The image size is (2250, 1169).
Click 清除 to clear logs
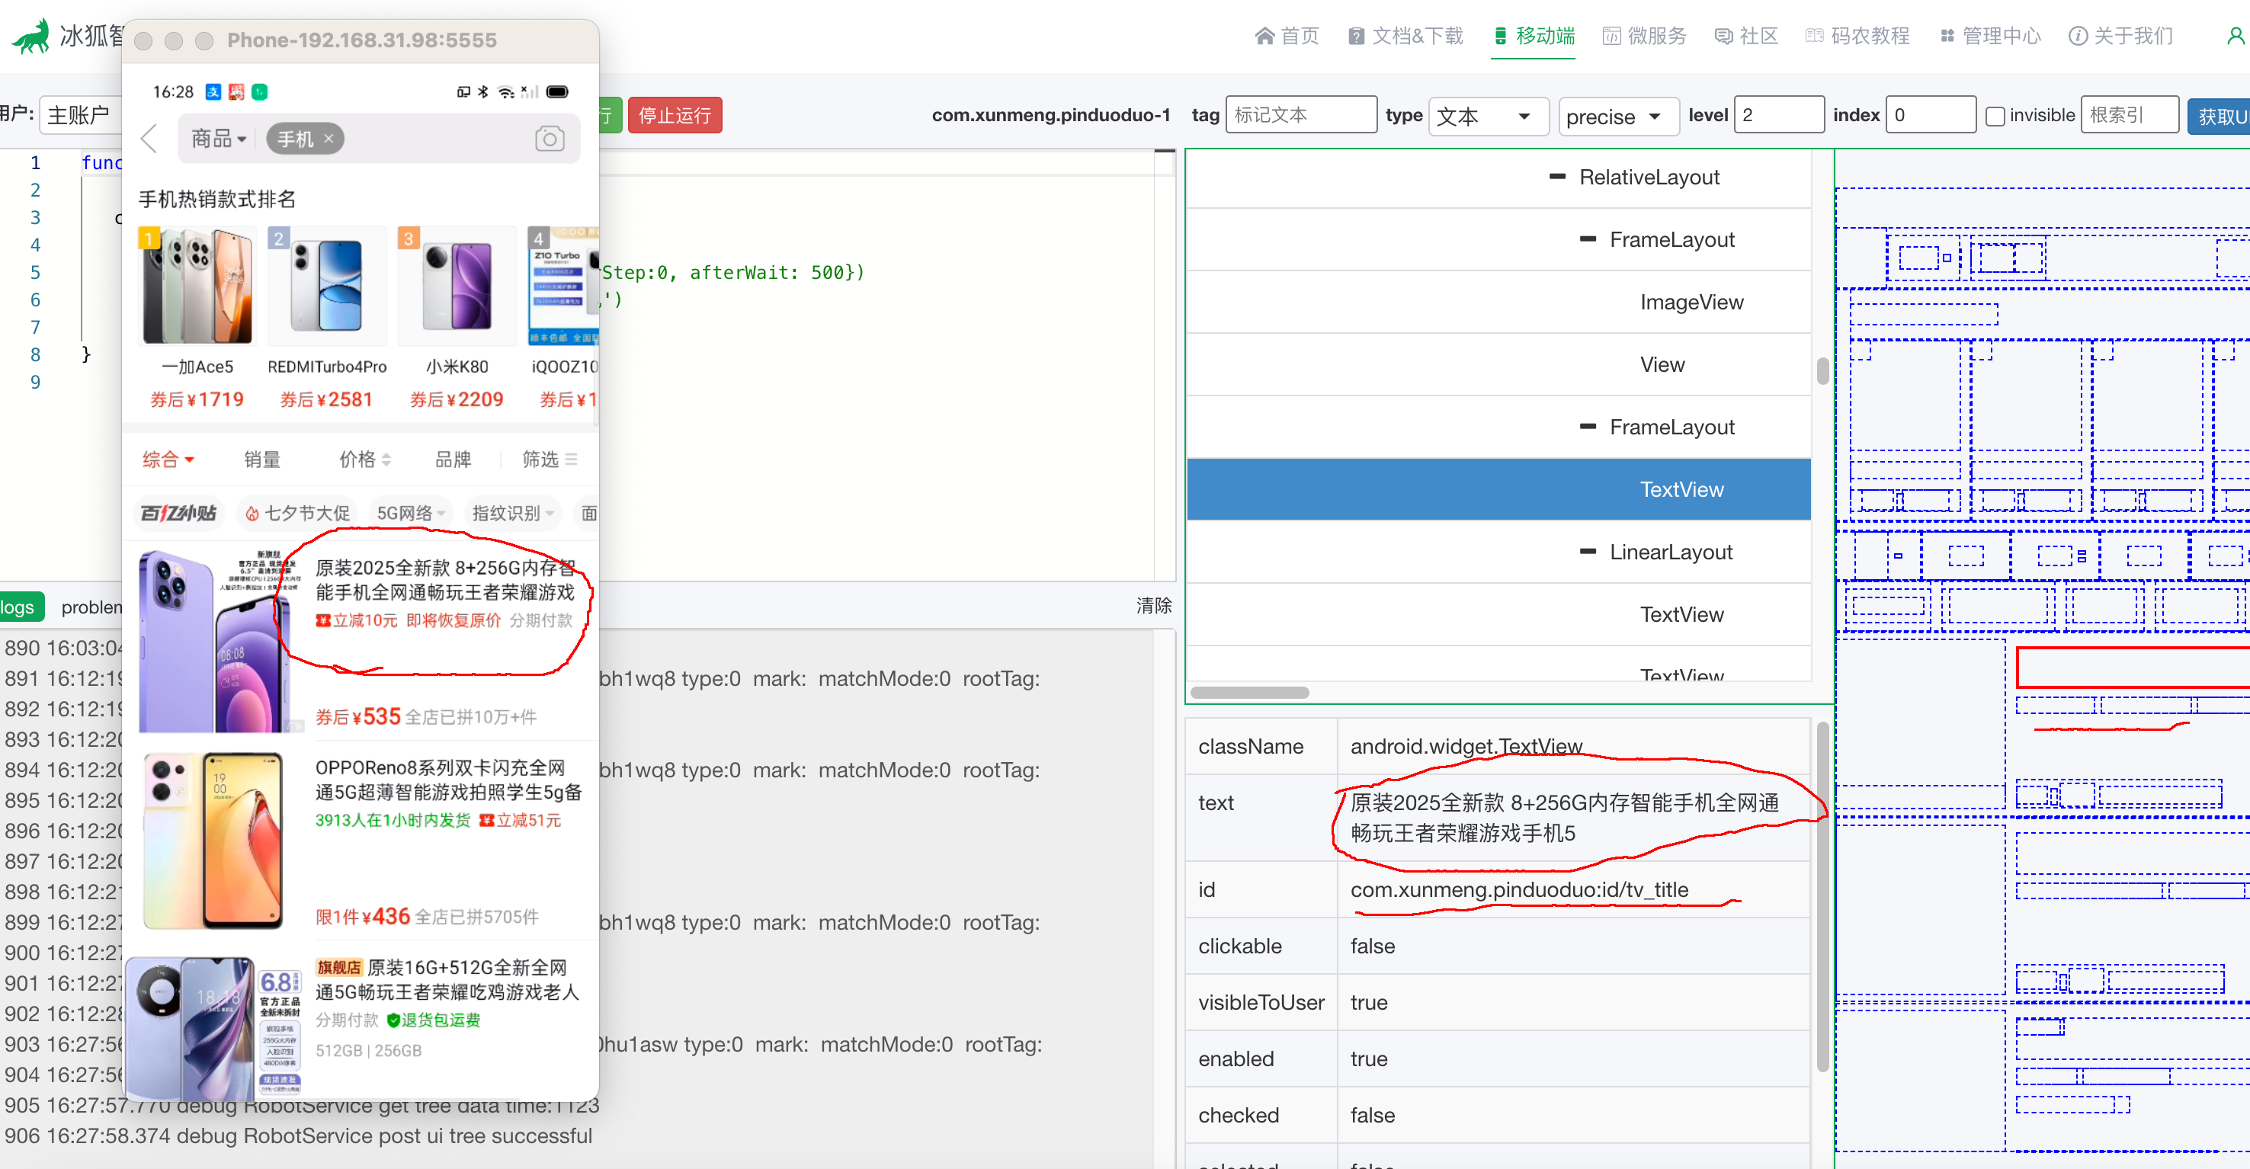click(x=1154, y=605)
